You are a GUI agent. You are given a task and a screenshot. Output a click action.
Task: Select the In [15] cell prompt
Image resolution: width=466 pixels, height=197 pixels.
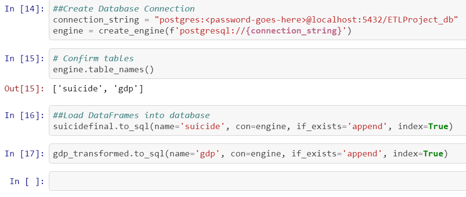(24, 58)
